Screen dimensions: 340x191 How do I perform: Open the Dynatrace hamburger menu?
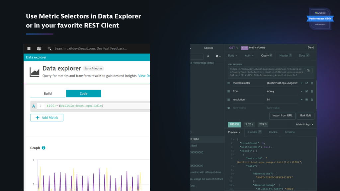point(29,48)
